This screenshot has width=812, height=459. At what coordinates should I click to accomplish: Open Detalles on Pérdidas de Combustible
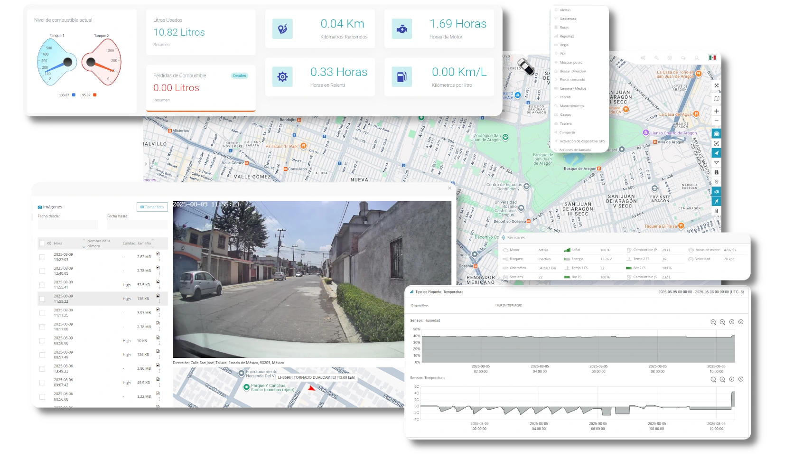(240, 75)
